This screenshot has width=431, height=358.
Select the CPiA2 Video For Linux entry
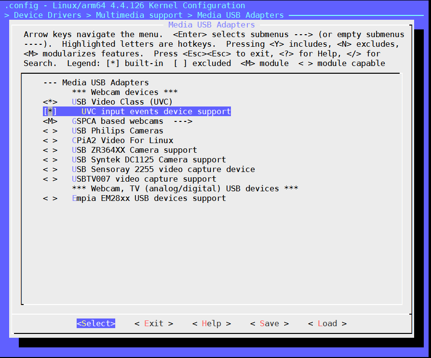click(x=122, y=140)
